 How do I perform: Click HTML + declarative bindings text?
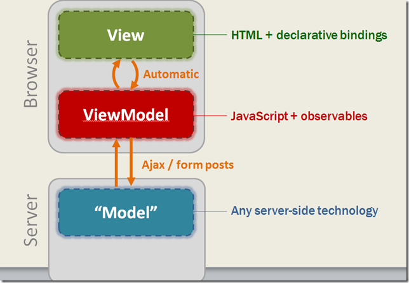[x=309, y=35]
